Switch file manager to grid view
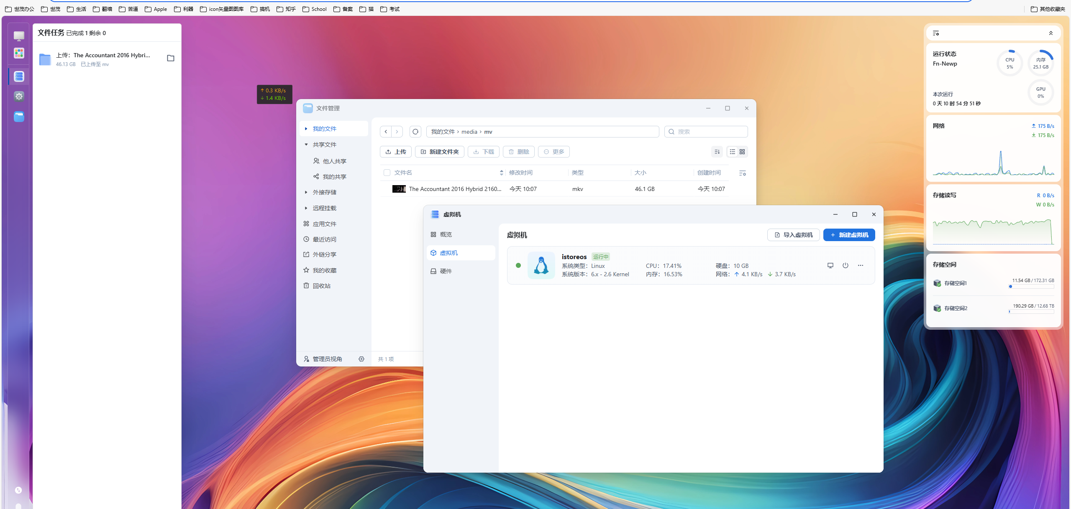Image resolution: width=1071 pixels, height=509 pixels. [x=742, y=152]
